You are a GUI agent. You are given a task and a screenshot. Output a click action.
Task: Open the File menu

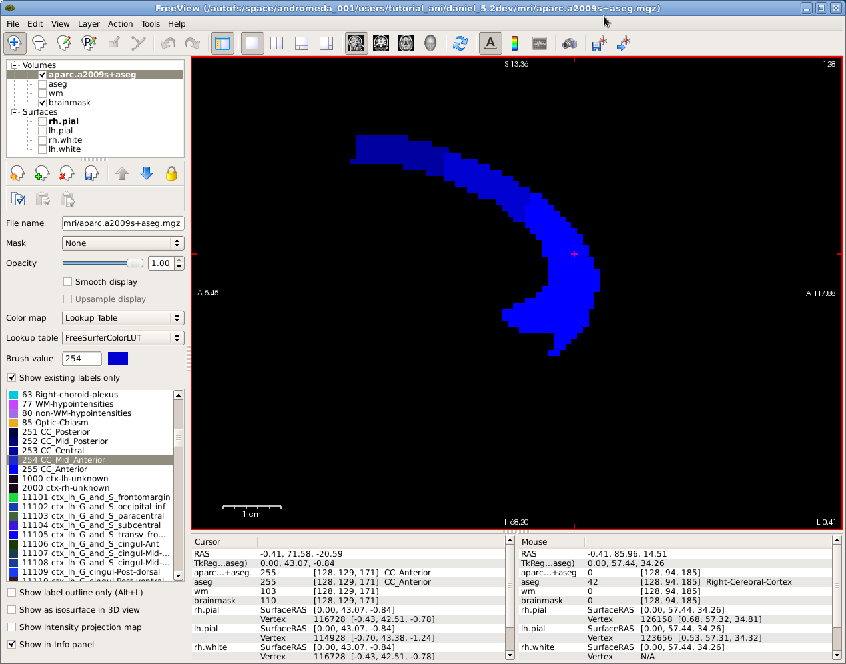pyautogui.click(x=13, y=23)
